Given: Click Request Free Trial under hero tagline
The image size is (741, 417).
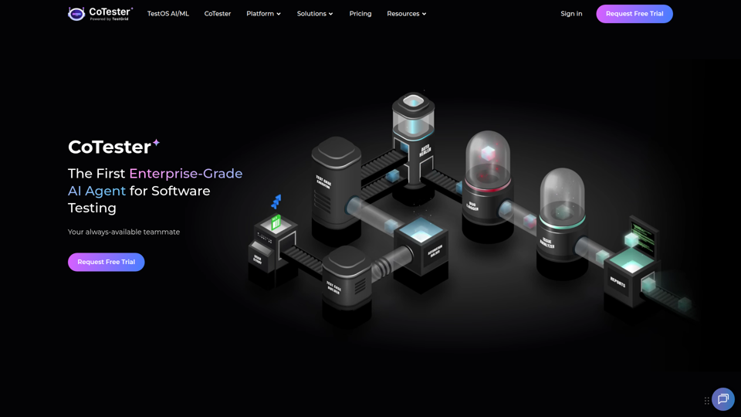Looking at the screenshot, I should point(106,262).
